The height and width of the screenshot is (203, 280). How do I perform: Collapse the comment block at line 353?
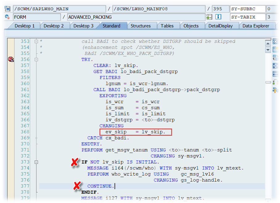click(x=36, y=41)
